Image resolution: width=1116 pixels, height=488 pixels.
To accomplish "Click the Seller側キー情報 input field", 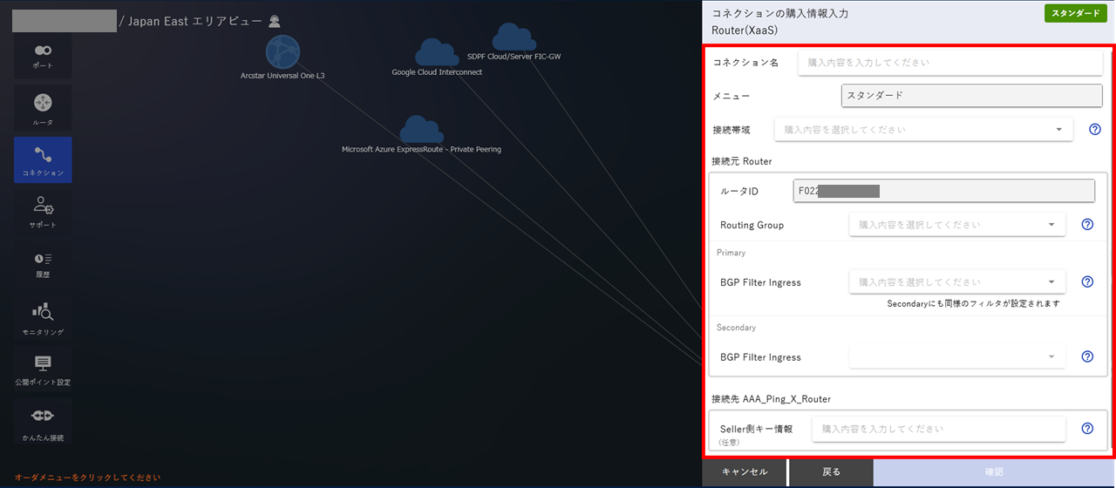I will click(x=938, y=429).
